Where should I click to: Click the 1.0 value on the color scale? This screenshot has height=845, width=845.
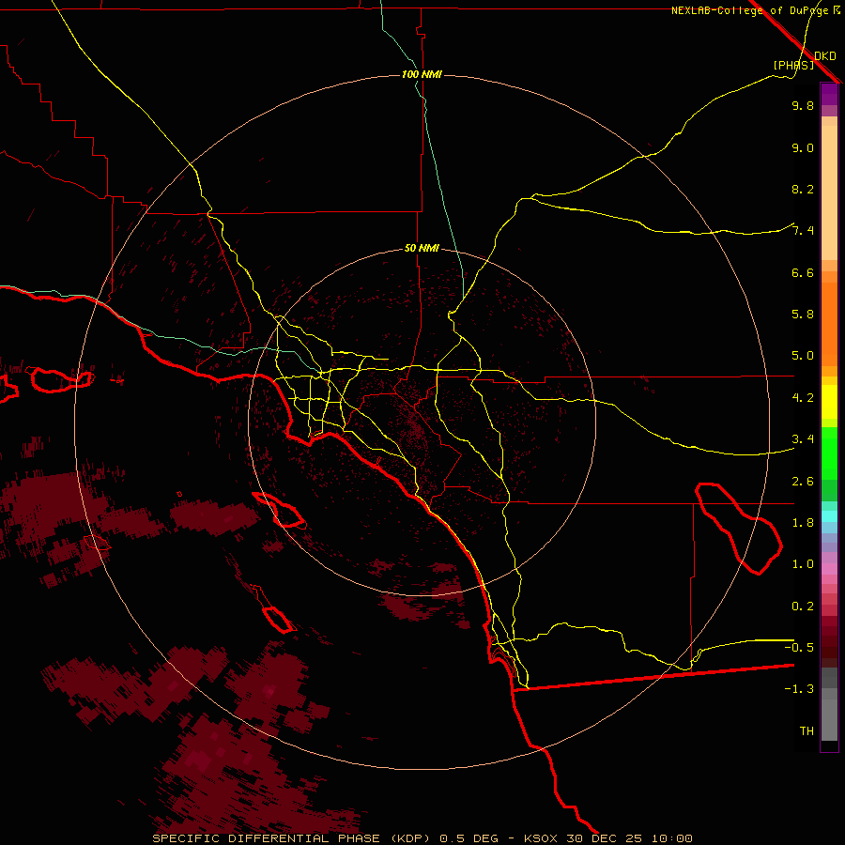tap(803, 564)
